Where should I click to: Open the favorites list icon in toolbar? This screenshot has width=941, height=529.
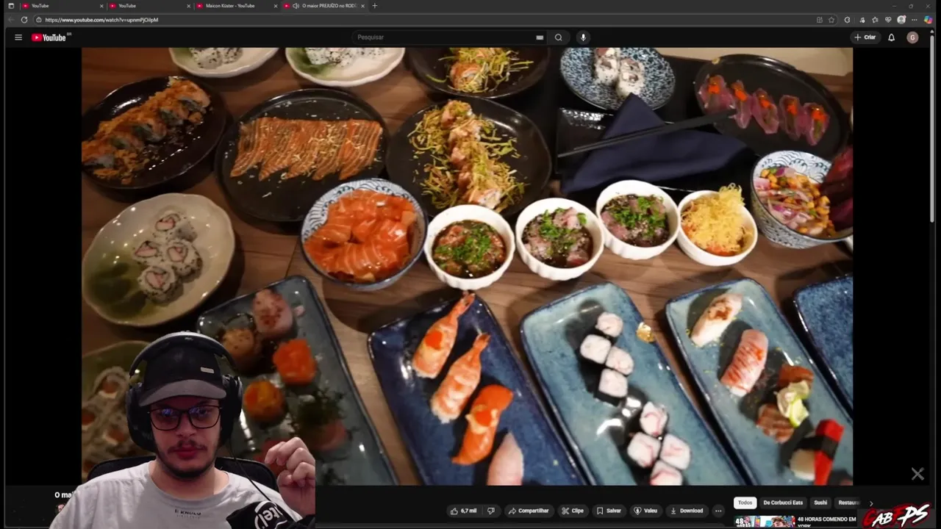click(875, 20)
